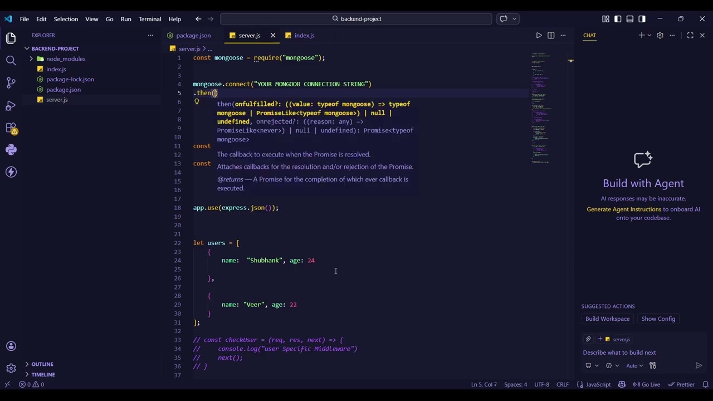
Task: Open the File menu
Action: pyautogui.click(x=25, y=19)
